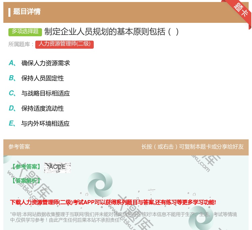Click the 参考答案 section header
Viewport: 252px width, 230px height.
[19, 147]
